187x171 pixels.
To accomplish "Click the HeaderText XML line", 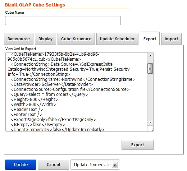I will [x=27, y=110].
